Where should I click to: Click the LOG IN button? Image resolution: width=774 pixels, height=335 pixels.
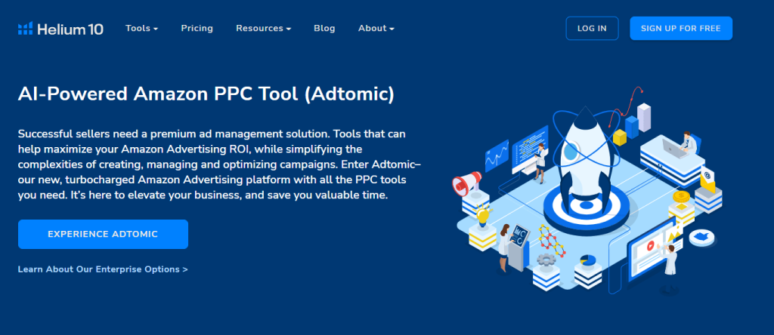click(592, 29)
